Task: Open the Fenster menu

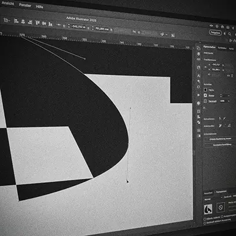Action: click(25, 5)
